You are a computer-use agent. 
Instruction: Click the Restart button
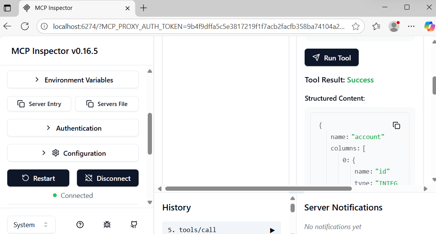pyautogui.click(x=38, y=178)
